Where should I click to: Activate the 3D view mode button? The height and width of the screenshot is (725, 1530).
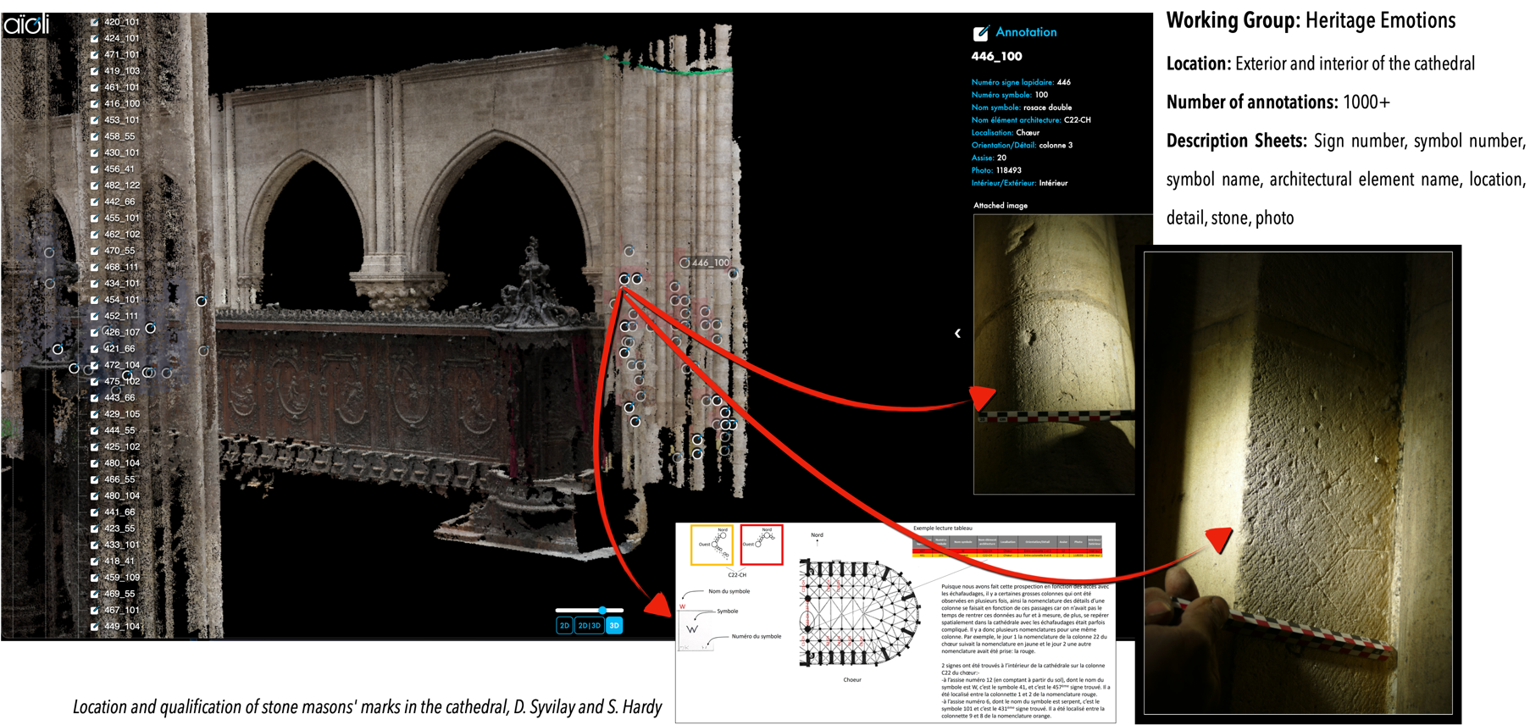point(614,626)
